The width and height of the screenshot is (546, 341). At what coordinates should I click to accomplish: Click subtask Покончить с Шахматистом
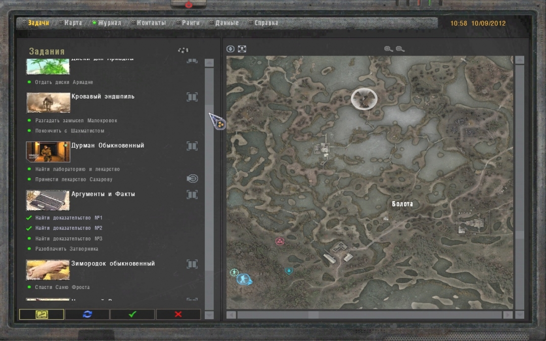click(x=70, y=131)
